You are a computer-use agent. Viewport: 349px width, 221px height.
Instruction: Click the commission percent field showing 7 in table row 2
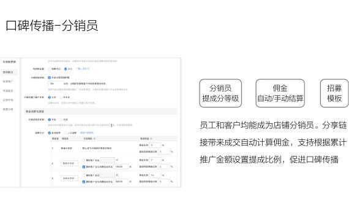(x=155, y=160)
